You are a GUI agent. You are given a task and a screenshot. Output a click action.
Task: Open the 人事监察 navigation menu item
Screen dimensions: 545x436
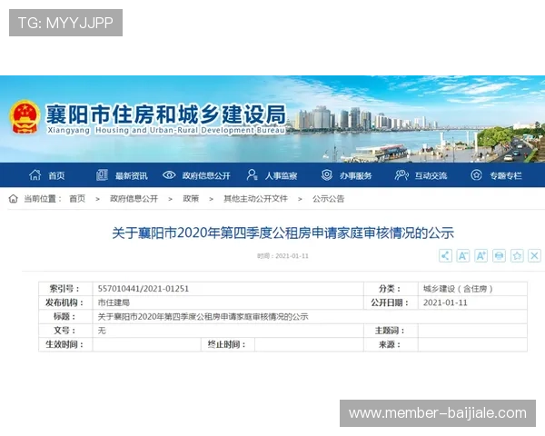point(282,176)
